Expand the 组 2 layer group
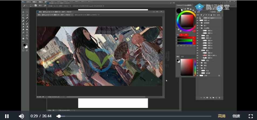 coord(200,25)
